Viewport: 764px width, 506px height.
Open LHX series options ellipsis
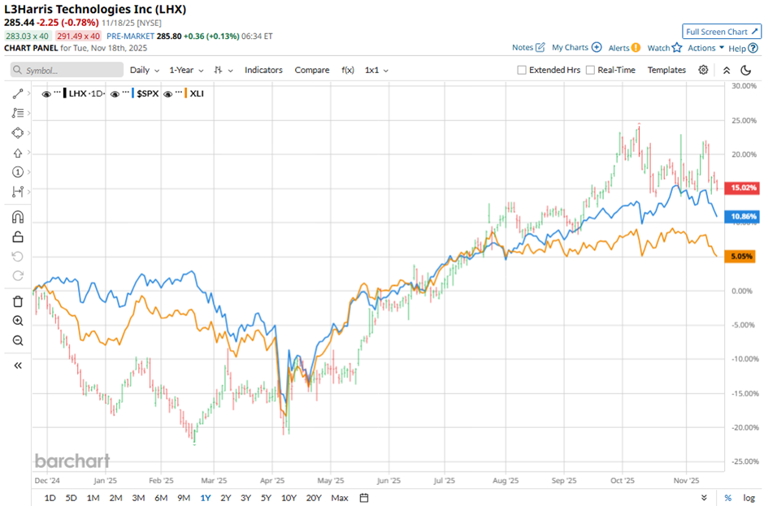coord(58,92)
